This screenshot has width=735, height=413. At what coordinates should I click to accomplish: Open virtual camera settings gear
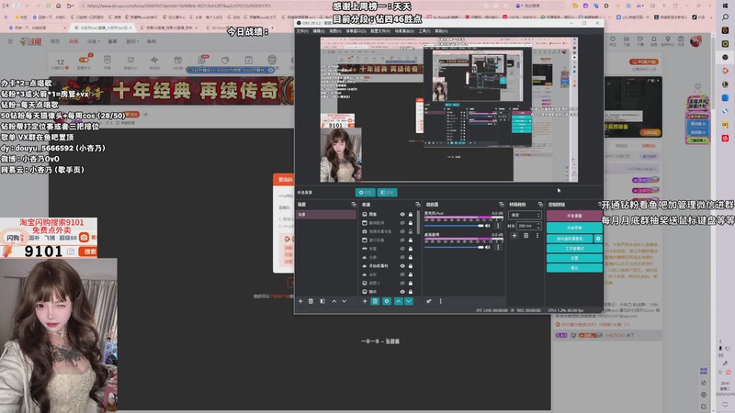point(598,239)
